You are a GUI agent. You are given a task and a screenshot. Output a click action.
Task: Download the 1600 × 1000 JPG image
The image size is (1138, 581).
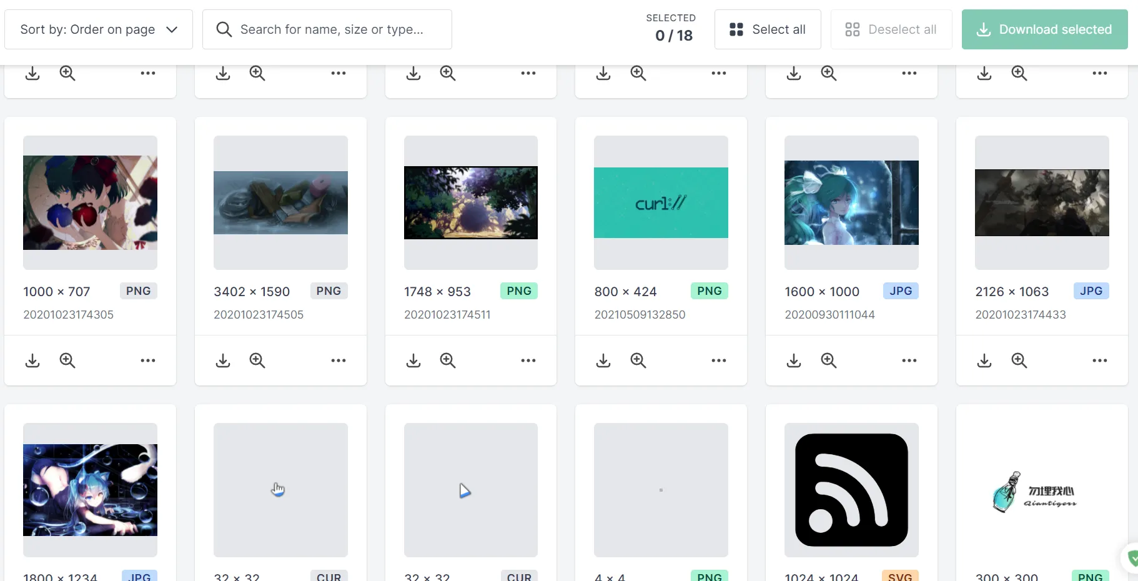pos(794,360)
